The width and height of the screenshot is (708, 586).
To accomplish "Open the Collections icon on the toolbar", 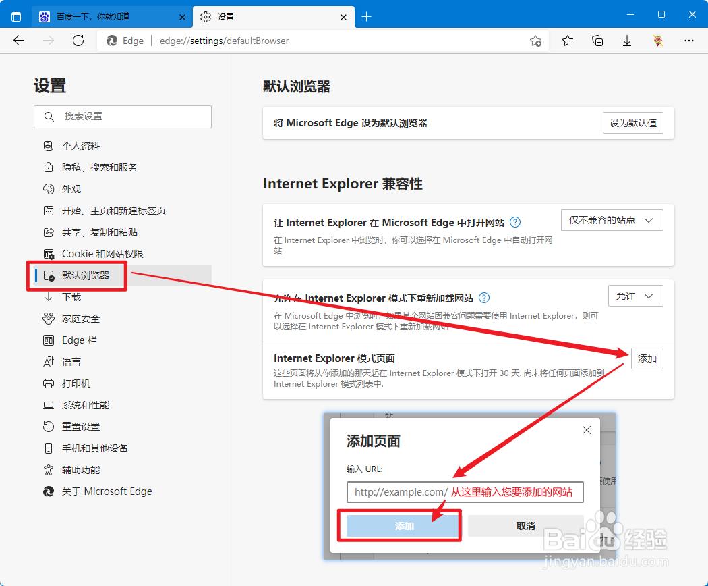I will [x=597, y=41].
